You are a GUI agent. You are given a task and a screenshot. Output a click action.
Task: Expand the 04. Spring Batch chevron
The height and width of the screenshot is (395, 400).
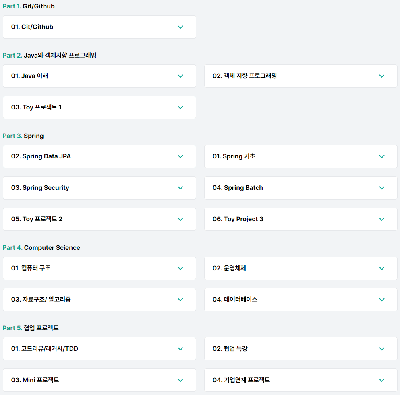point(381,188)
